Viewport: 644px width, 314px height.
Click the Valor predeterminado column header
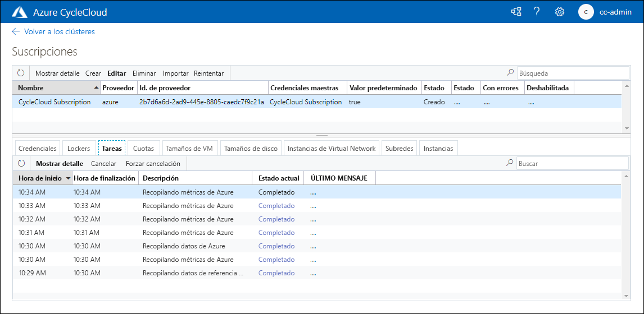(384, 87)
